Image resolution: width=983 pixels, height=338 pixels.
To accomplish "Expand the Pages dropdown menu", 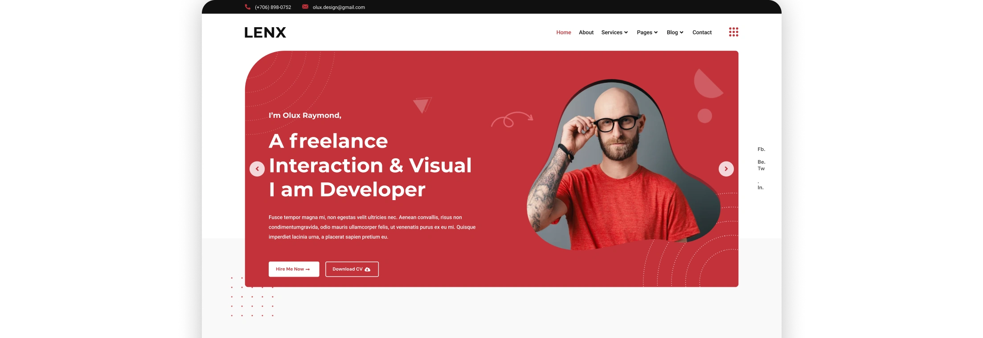I will [647, 32].
